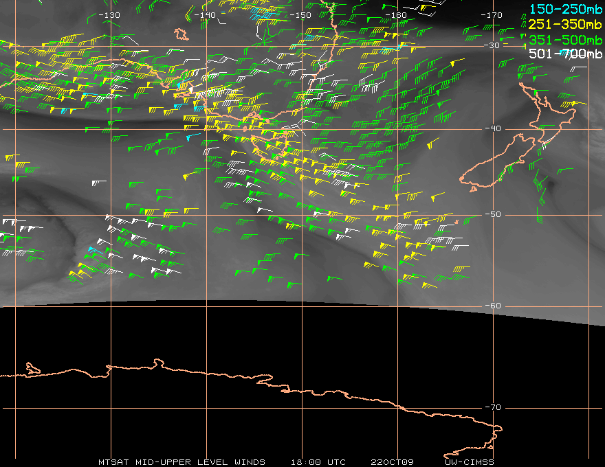Click the -40 latitude label
This screenshot has width=605, height=467.
(x=493, y=128)
